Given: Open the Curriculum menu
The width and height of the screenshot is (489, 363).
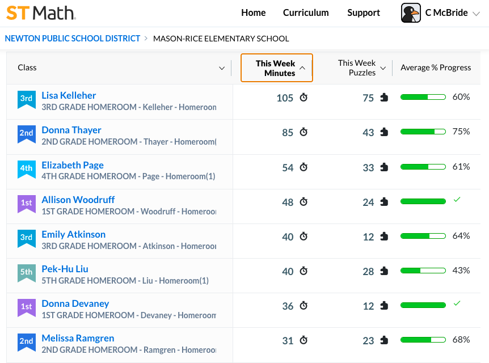Looking at the screenshot, I should (306, 13).
